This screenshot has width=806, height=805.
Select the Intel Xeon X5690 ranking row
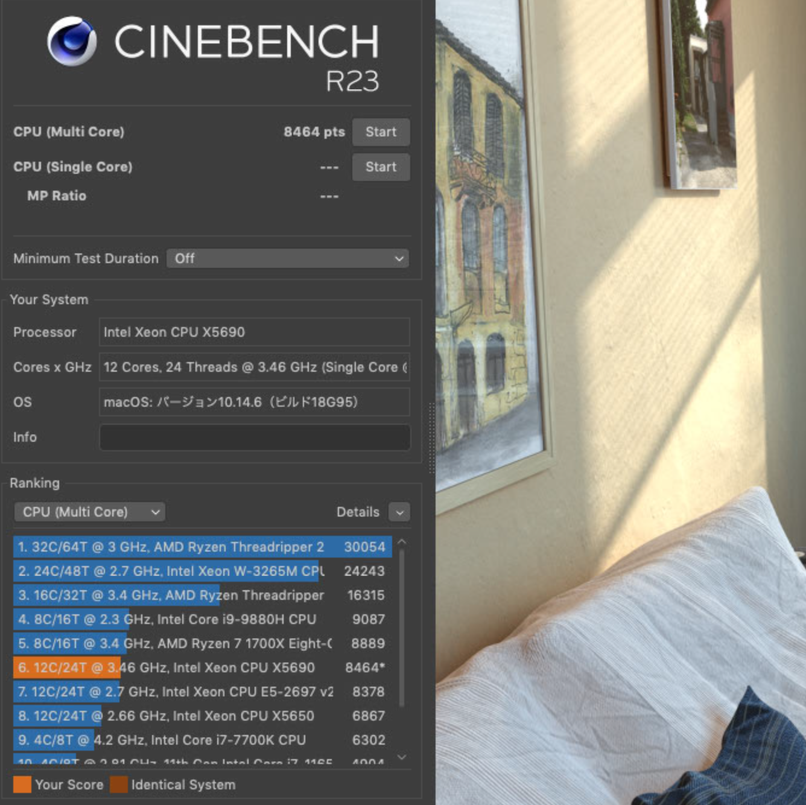pyautogui.click(x=202, y=667)
